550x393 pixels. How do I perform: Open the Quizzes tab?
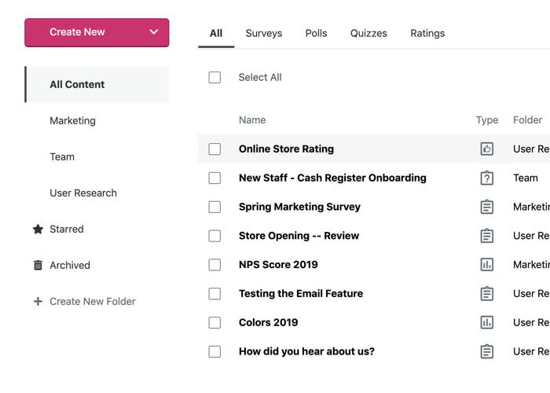368,33
